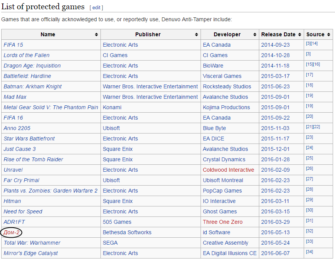This screenshot has width=335, height=262.
Task: Click the edit link beside section heading
Action: pos(96,7)
